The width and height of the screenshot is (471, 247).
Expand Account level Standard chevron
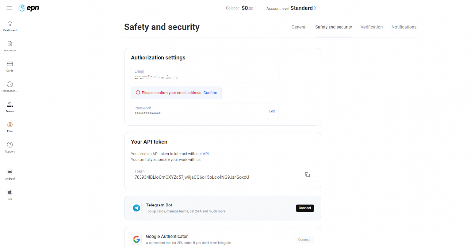tap(315, 8)
